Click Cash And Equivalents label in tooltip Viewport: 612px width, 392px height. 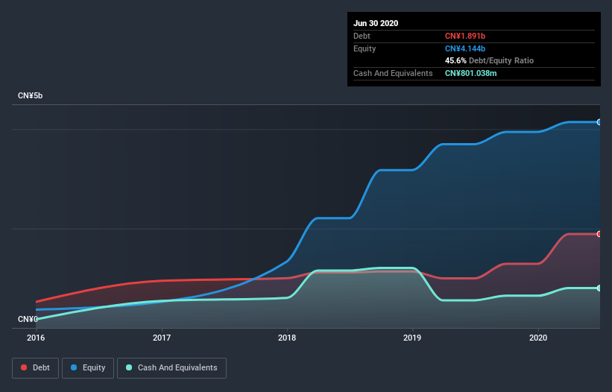[393, 73]
